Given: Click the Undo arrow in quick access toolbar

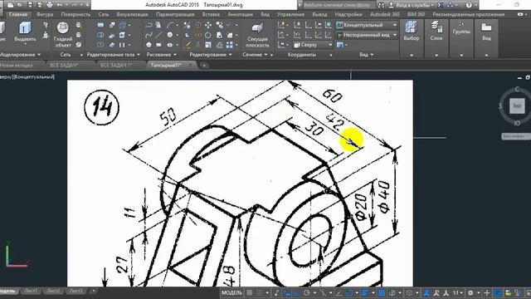Looking at the screenshot, I should pos(60,5).
